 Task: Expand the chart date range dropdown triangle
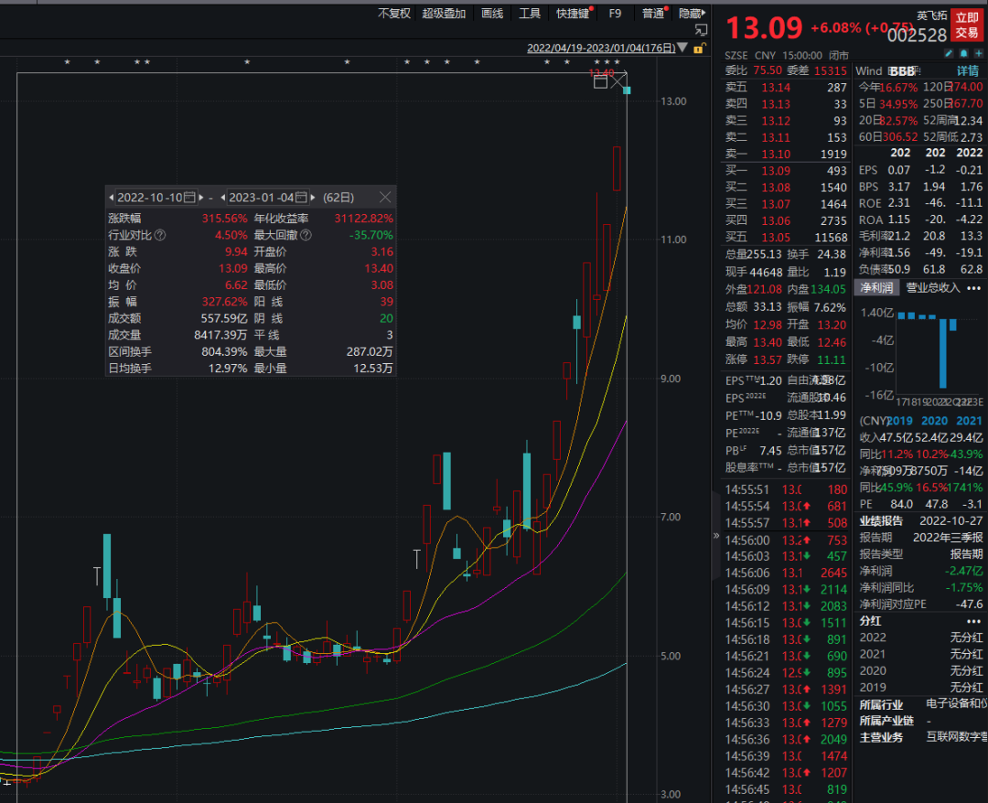[682, 48]
